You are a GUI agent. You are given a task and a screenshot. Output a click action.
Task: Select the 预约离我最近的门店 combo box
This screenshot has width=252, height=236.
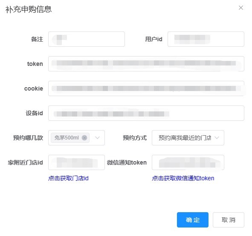(x=188, y=138)
